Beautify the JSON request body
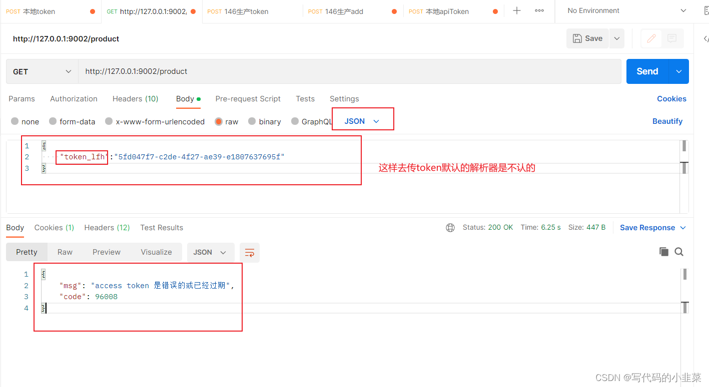Viewport: 709px width, 387px height. point(667,121)
